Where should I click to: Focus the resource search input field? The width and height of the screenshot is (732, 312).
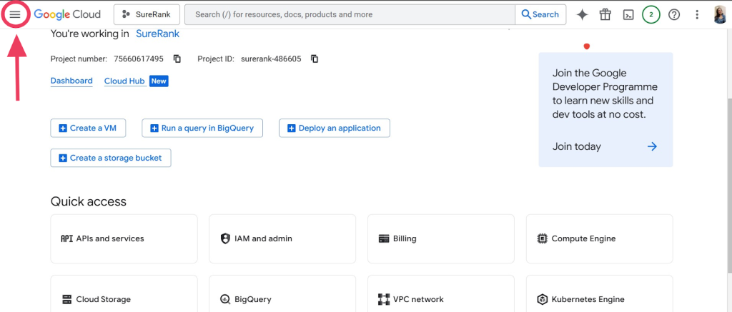tap(350, 14)
